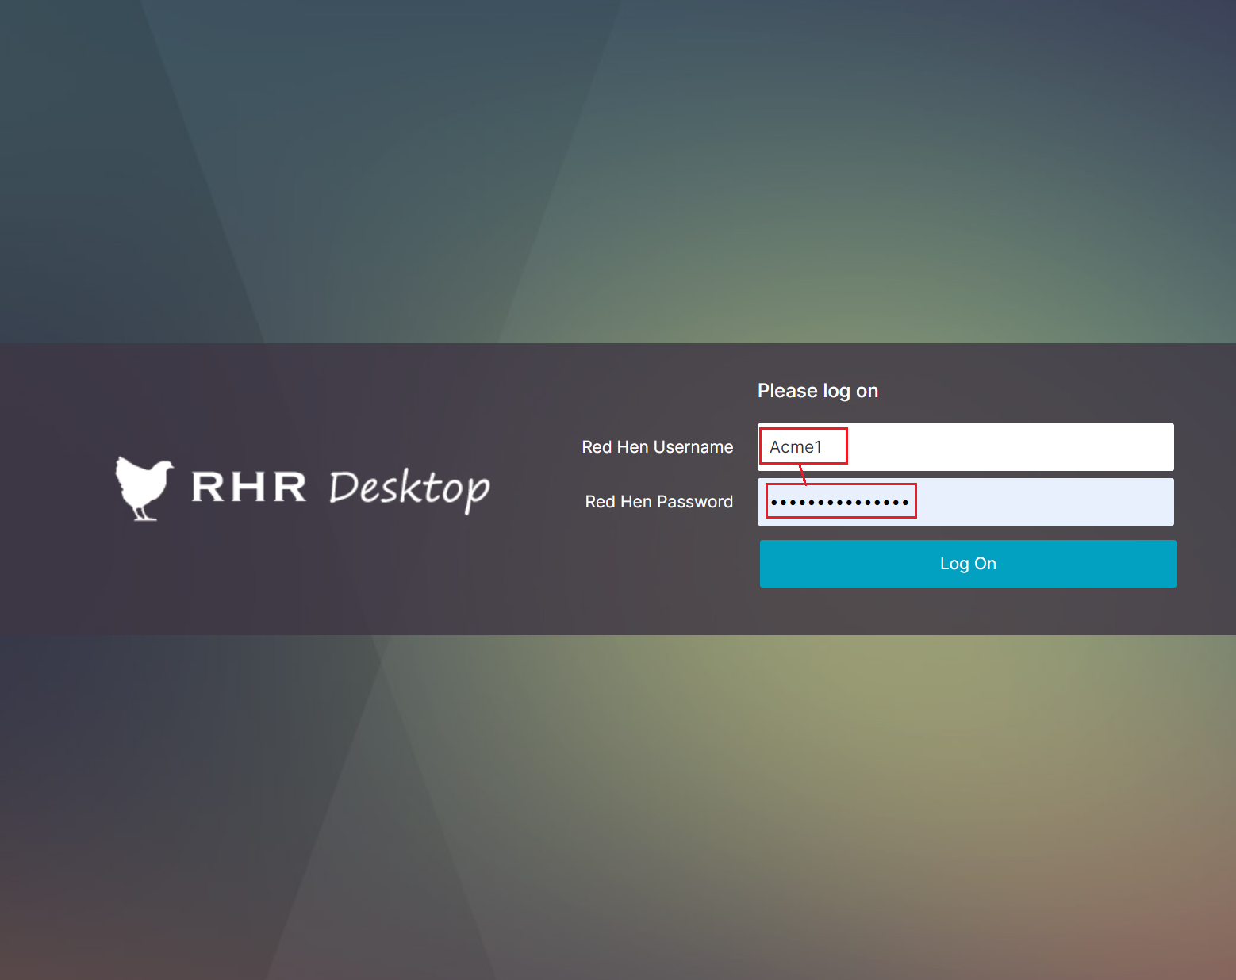
Task: Click the Red Hen Username label
Action: coord(657,446)
